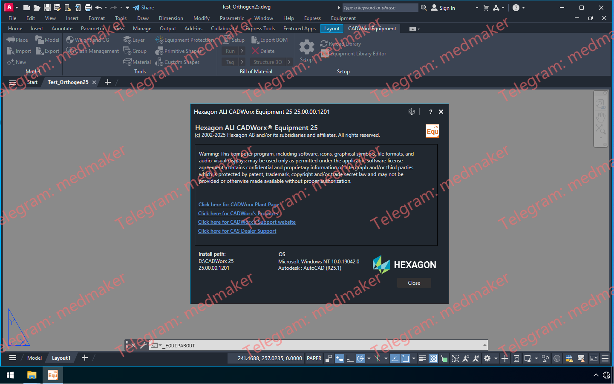The width and height of the screenshot is (614, 384).
Task: Click the Save icon in quick access toolbar
Action: (47, 8)
